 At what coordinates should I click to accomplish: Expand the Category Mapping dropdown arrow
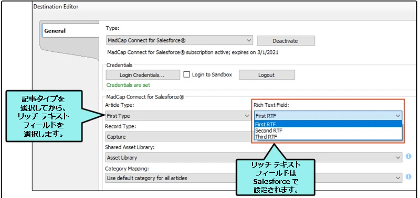[x=398, y=178]
